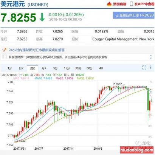Click the swap arrows icon on HKDUSD button
Image resolution: width=155 pixels, height=155 pixels.
(x=117, y=15)
